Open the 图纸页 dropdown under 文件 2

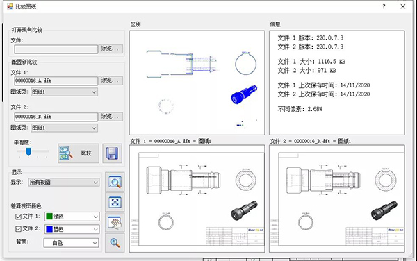coord(64,128)
